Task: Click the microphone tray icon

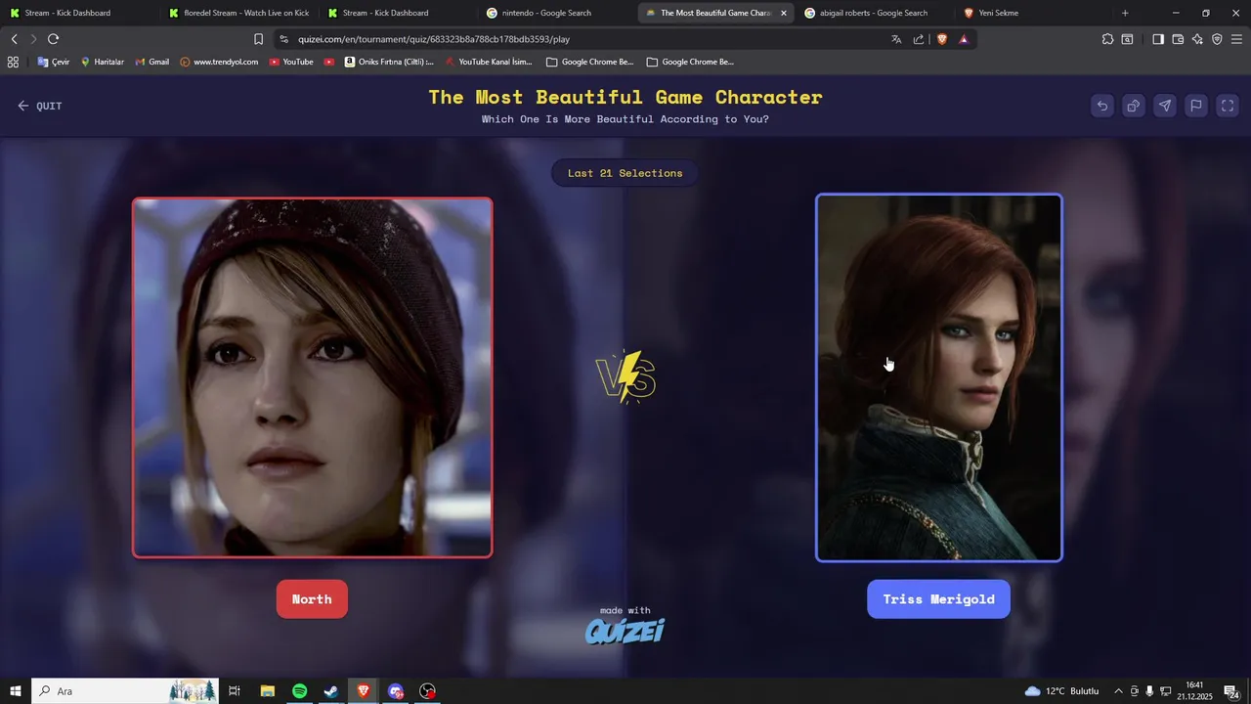Action: tap(1149, 691)
